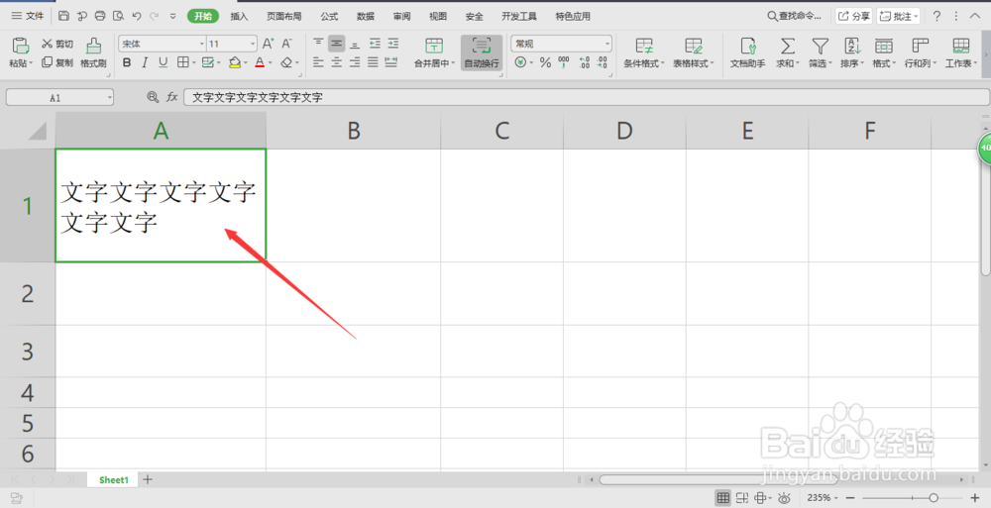Apply cell borders icon

point(182,62)
